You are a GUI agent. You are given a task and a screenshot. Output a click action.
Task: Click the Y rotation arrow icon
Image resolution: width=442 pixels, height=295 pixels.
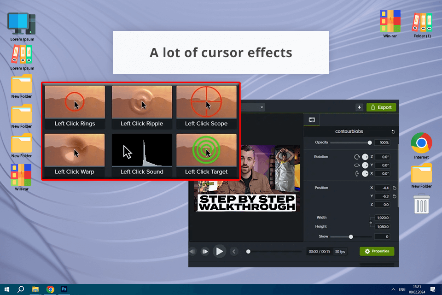357,165
